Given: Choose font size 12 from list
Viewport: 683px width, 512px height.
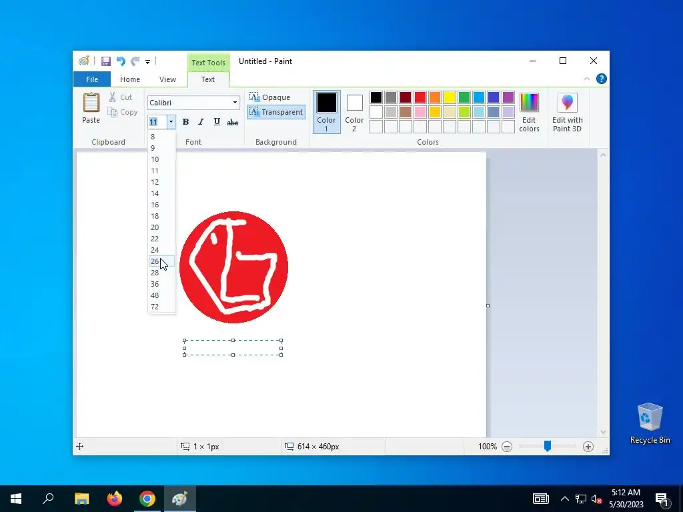Looking at the screenshot, I should pyautogui.click(x=161, y=182).
